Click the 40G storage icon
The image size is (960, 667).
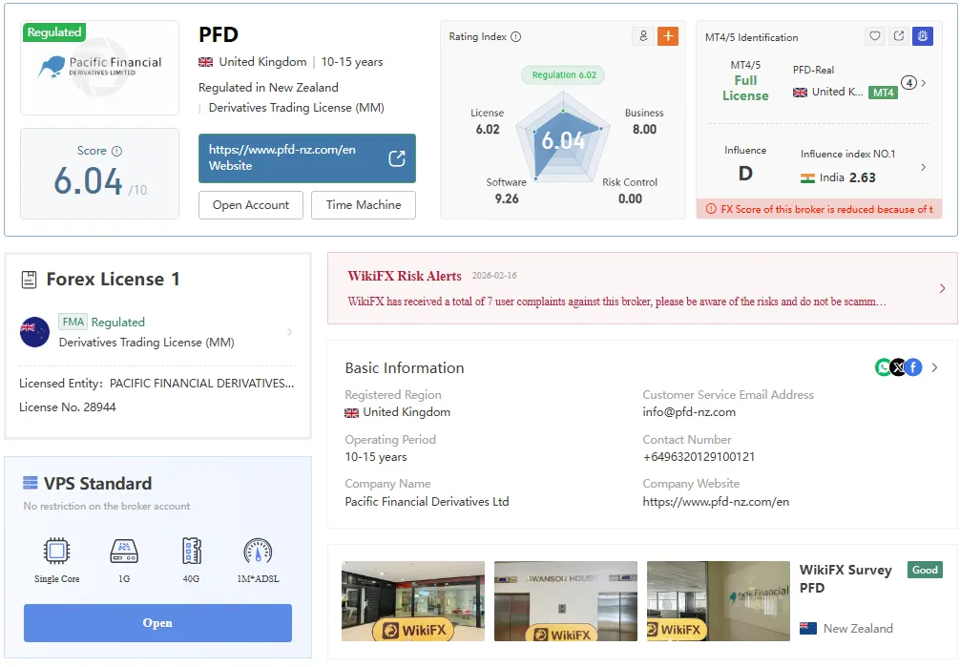click(x=192, y=551)
